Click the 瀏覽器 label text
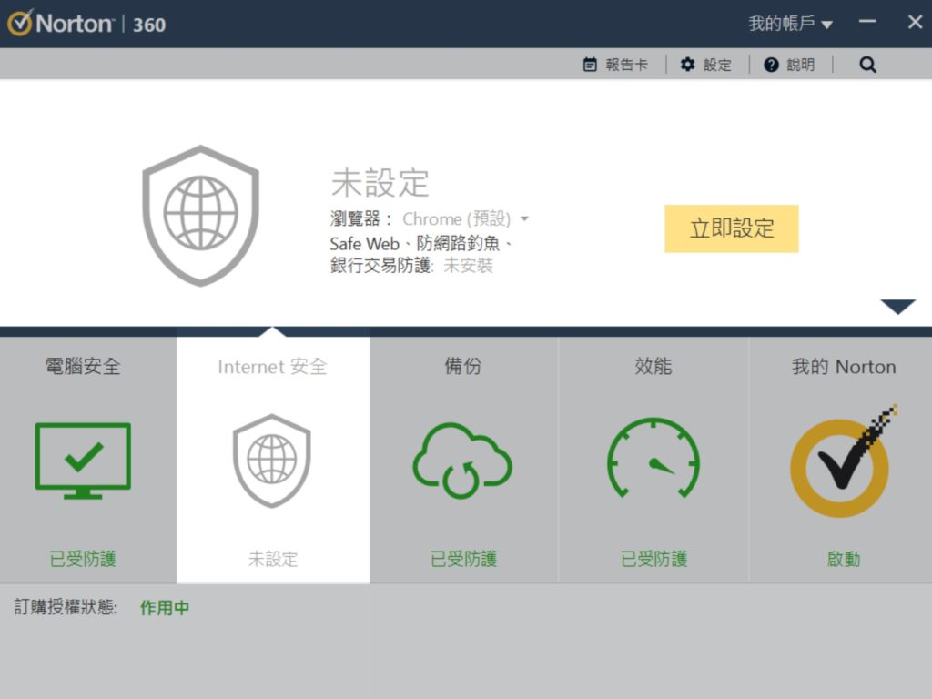Viewport: 932px width, 699px height. click(360, 218)
